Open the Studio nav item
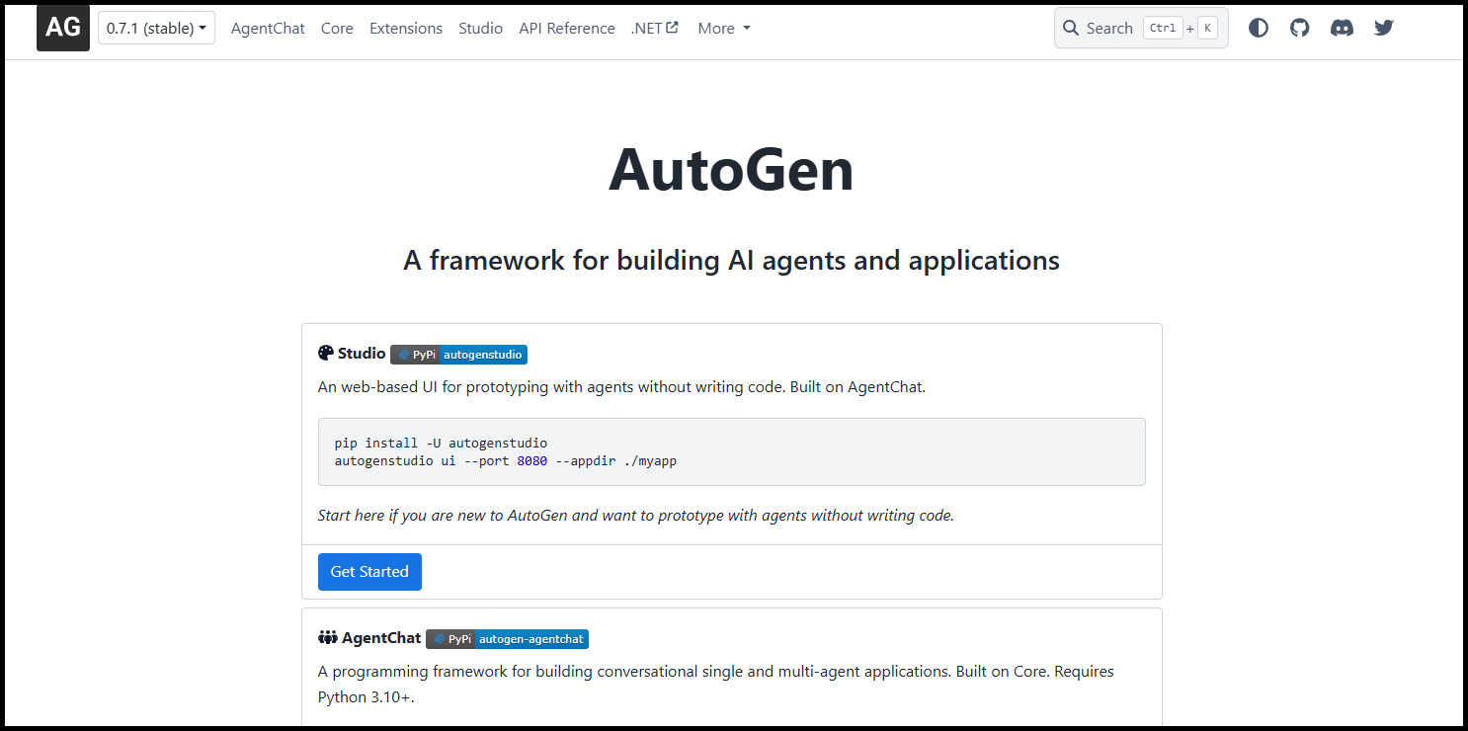1468x731 pixels. [x=480, y=29]
